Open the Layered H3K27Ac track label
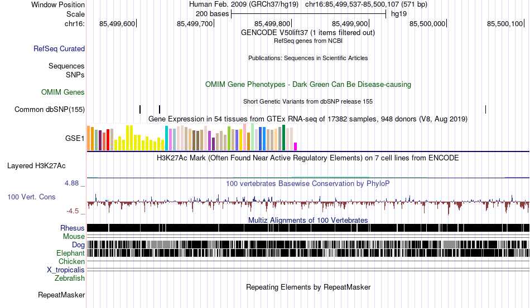Image resolution: width=530 pixels, height=308 pixels. tap(36, 165)
